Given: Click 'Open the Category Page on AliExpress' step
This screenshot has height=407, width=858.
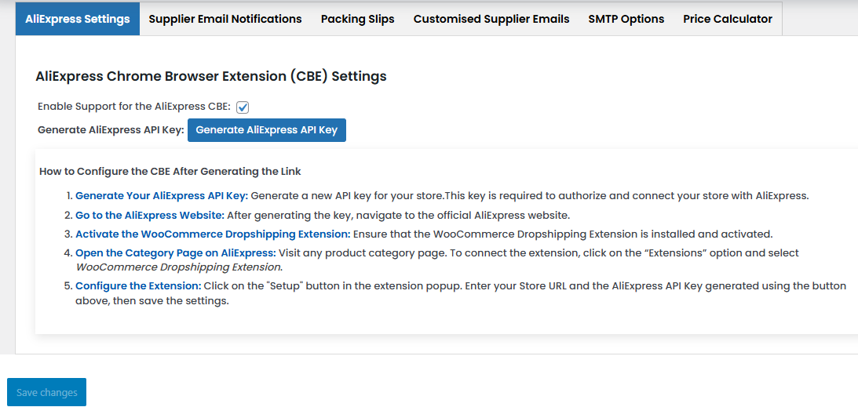Looking at the screenshot, I should 175,253.
